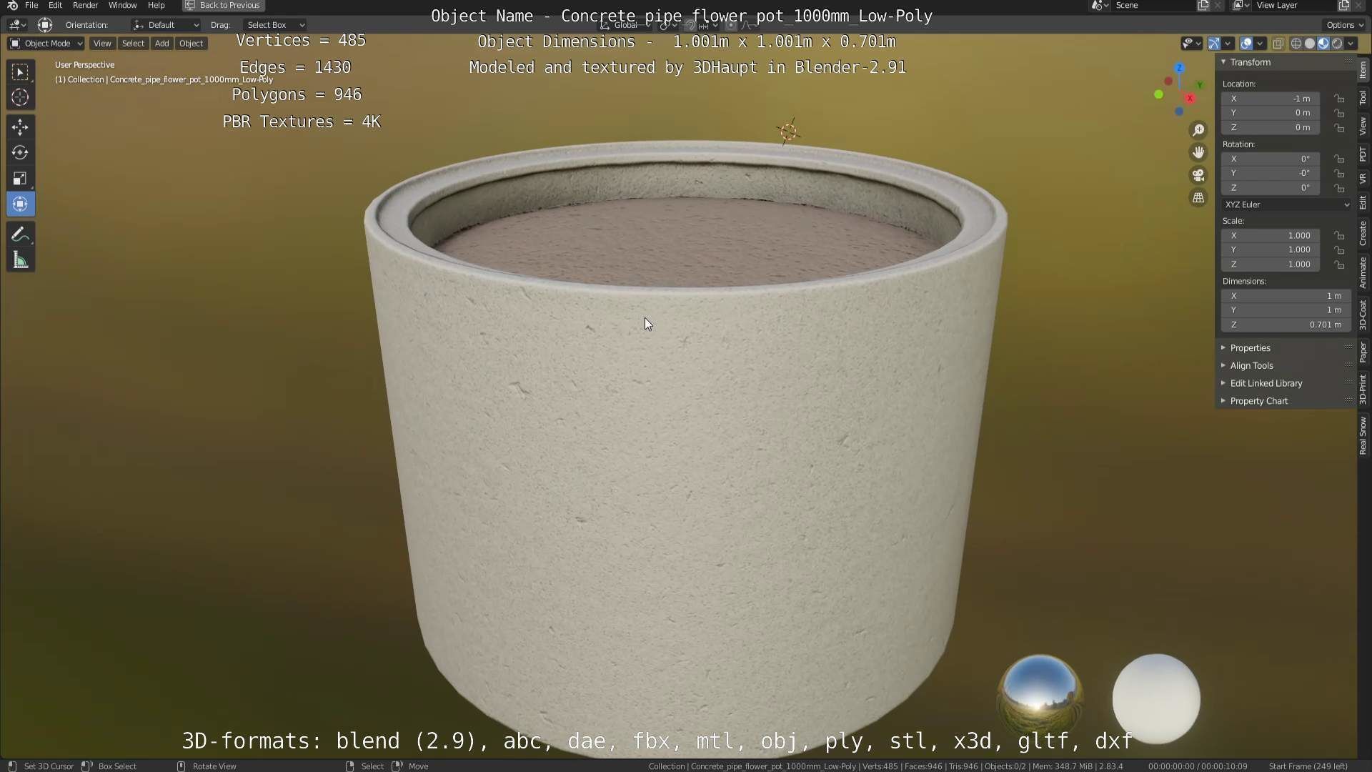This screenshot has width=1372, height=772.
Task: Toggle viewport gizmos display
Action: 1214,44
